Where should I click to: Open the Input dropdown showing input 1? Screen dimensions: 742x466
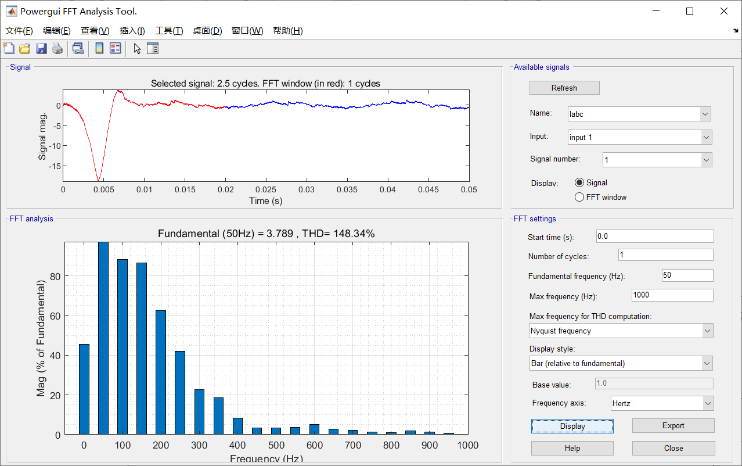click(639, 137)
